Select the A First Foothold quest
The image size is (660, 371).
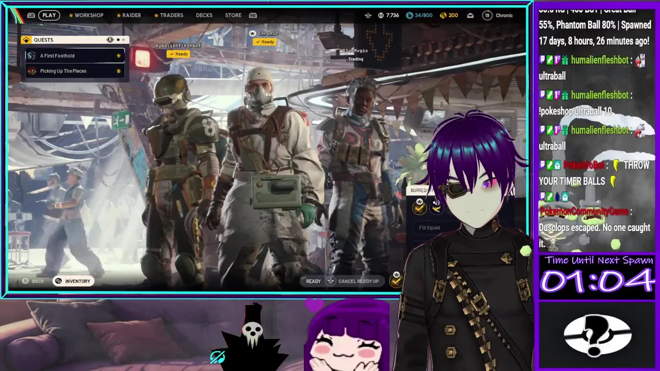(x=75, y=56)
